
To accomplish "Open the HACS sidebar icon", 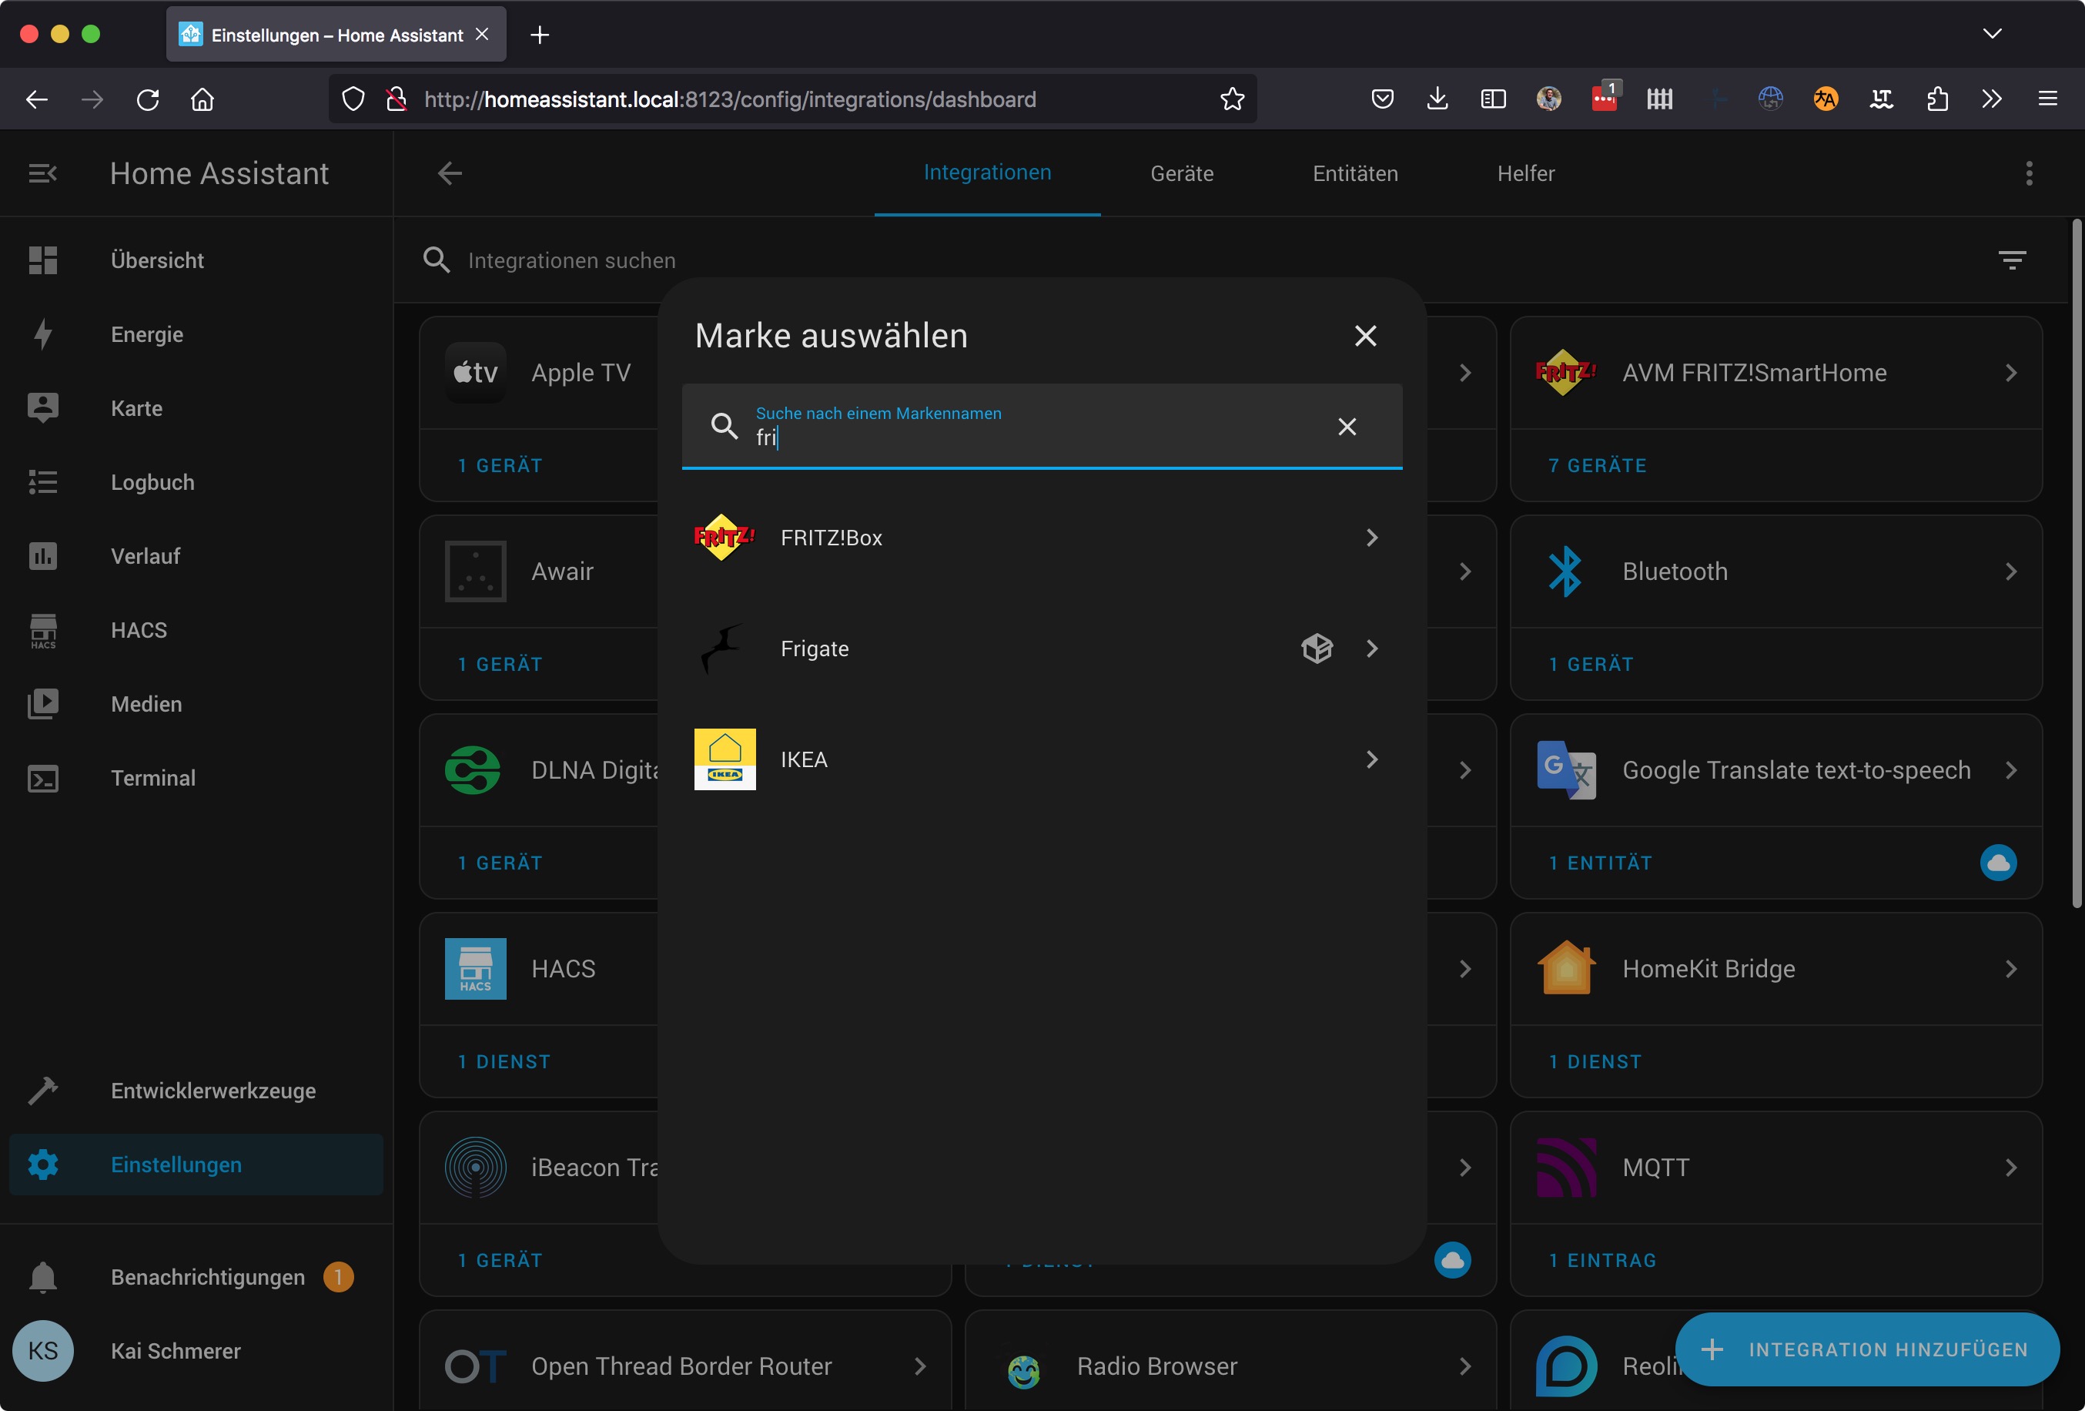I will (42, 630).
